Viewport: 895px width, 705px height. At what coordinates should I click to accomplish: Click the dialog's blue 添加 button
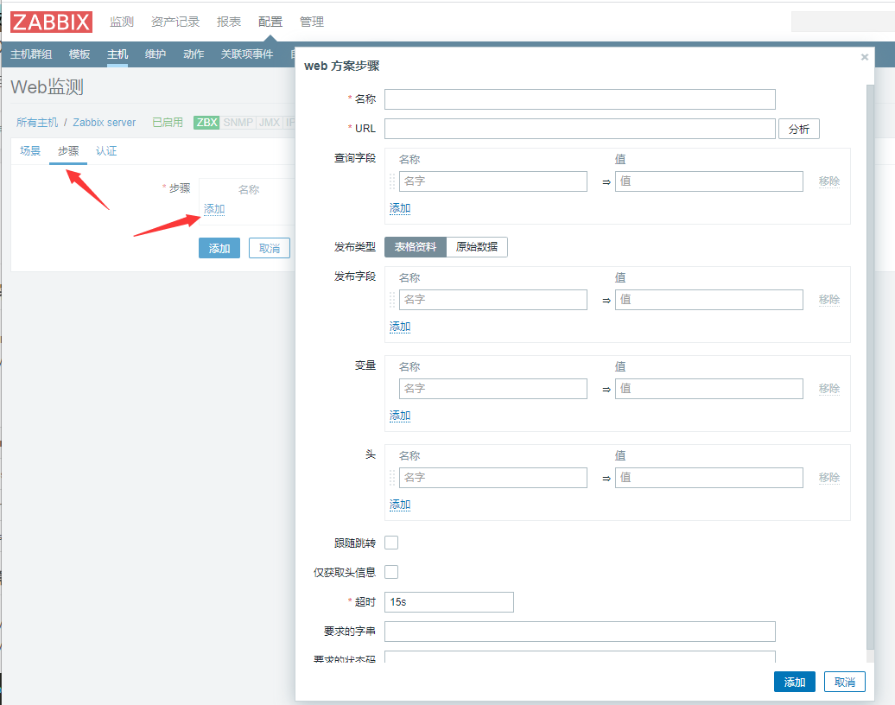pos(795,683)
